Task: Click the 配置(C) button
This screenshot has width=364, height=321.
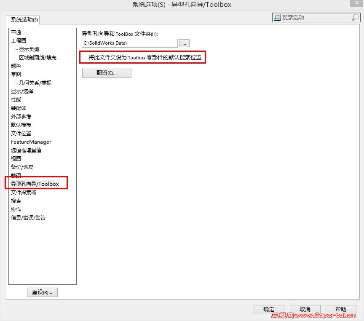Action: (106, 72)
